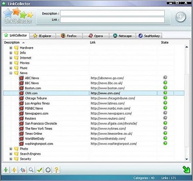Select the Chicago Tribune row
193x181 pixels.
click(94, 98)
